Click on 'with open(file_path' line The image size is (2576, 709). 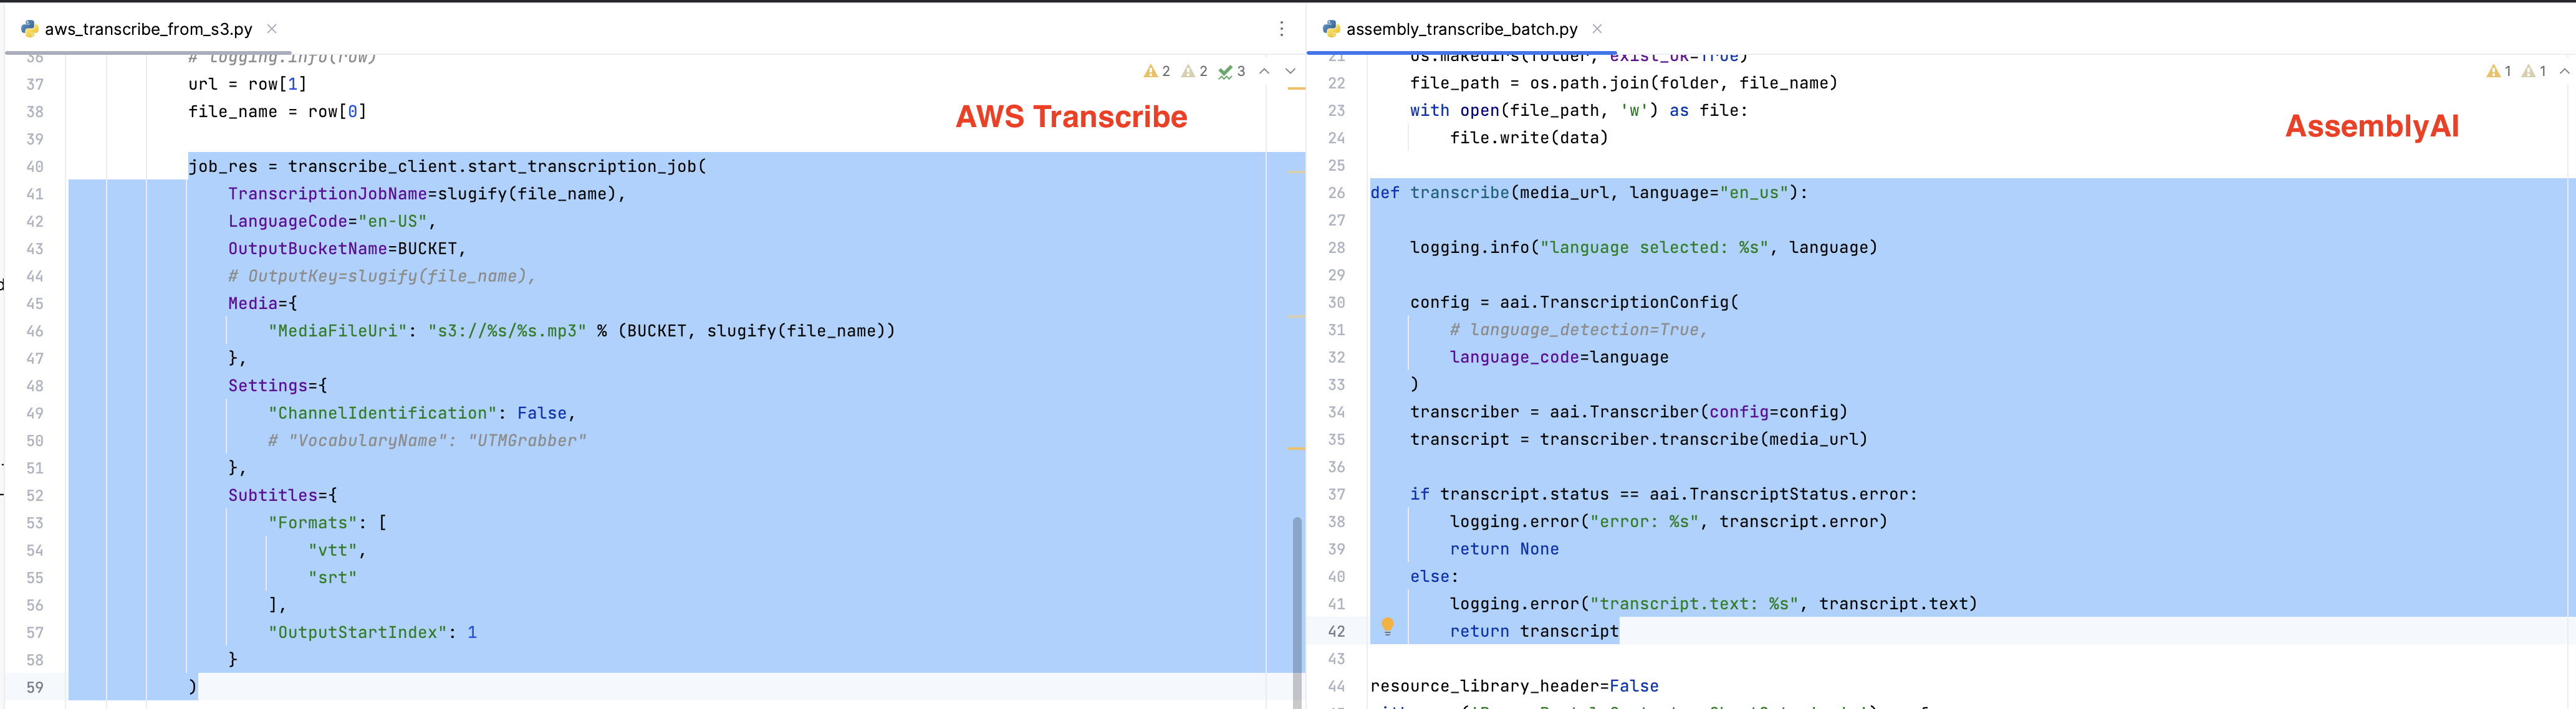coord(1579,111)
